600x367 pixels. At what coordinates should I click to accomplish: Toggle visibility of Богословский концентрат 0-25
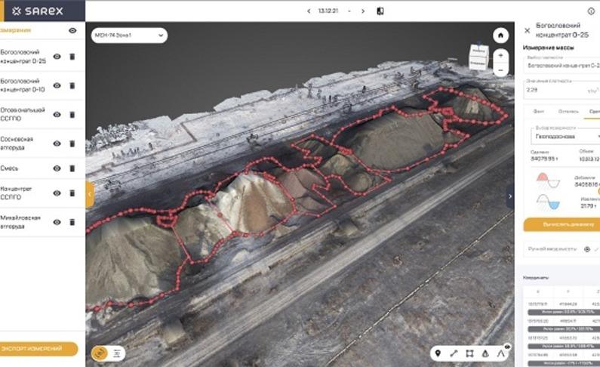[x=57, y=57]
